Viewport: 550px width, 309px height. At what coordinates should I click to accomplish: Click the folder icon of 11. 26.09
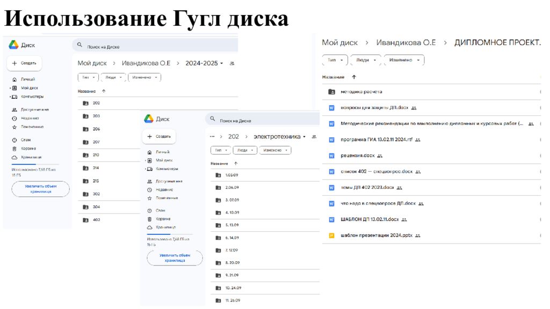click(x=218, y=300)
